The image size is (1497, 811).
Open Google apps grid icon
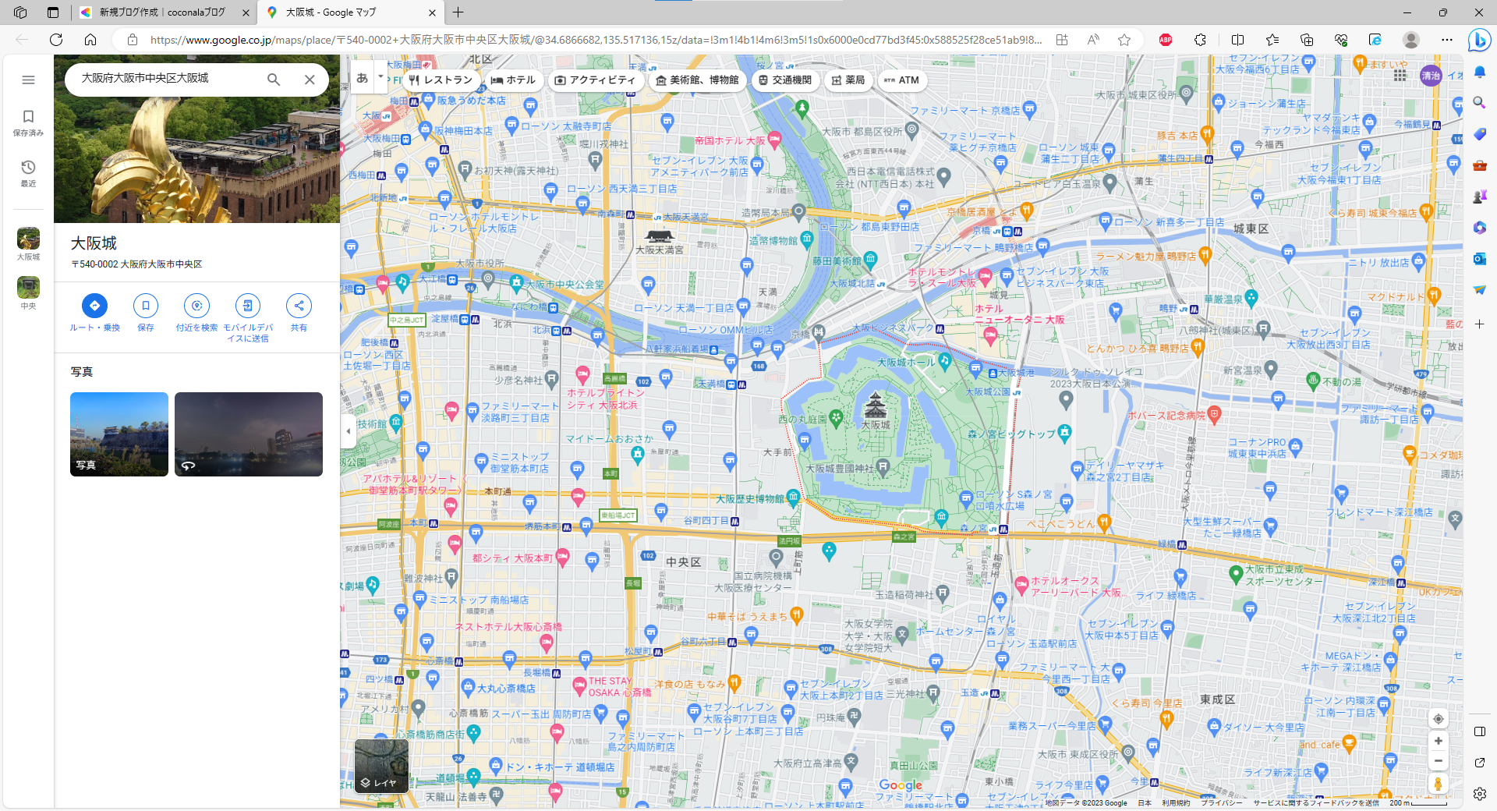pyautogui.click(x=1400, y=75)
